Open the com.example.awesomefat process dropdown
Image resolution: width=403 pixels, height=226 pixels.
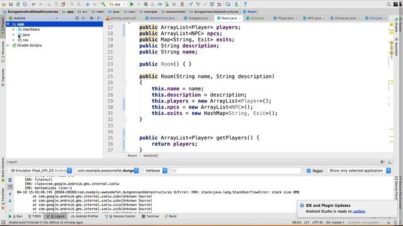click(107, 171)
